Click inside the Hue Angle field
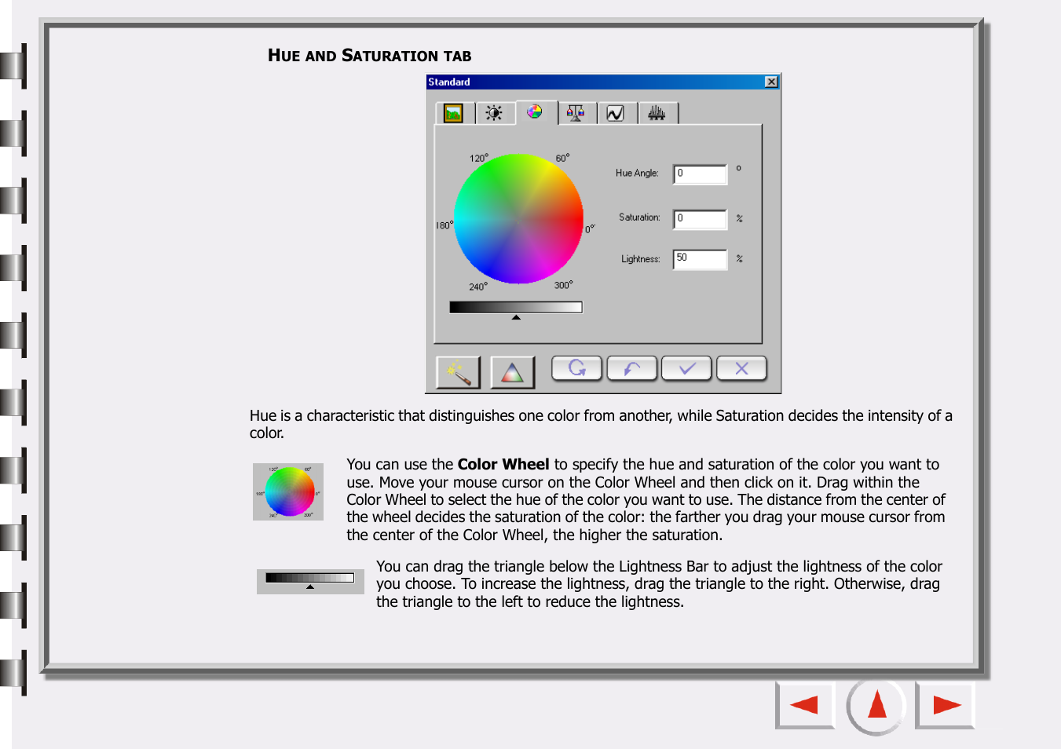This screenshot has height=749, width=1061. [700, 174]
